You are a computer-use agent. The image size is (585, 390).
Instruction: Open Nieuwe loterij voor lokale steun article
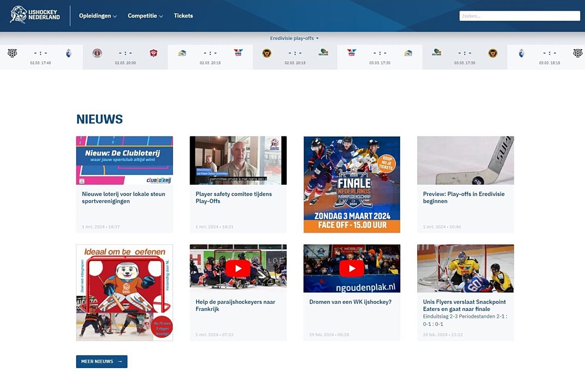(124, 197)
